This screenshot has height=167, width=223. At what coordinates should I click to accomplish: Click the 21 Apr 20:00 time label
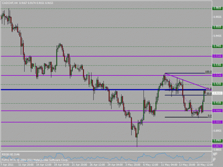pyautogui.click(x=80, y=165)
